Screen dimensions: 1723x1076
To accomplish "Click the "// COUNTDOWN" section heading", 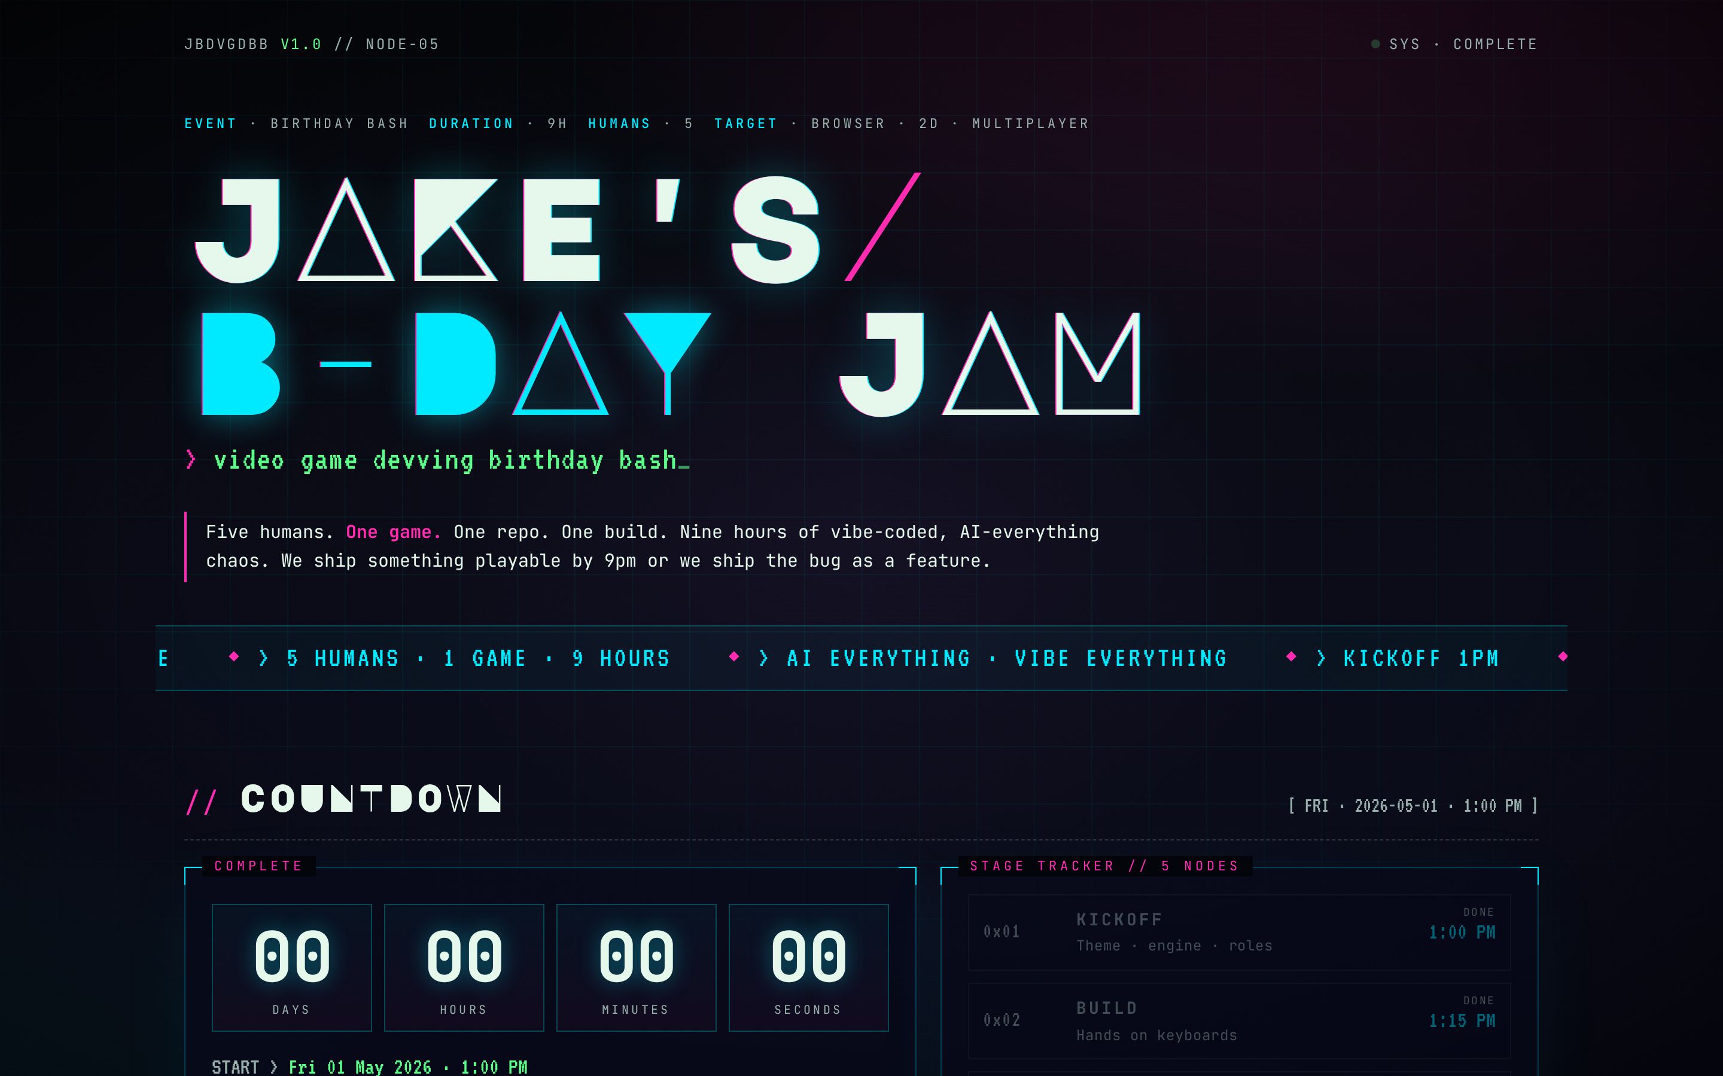I will click(344, 799).
